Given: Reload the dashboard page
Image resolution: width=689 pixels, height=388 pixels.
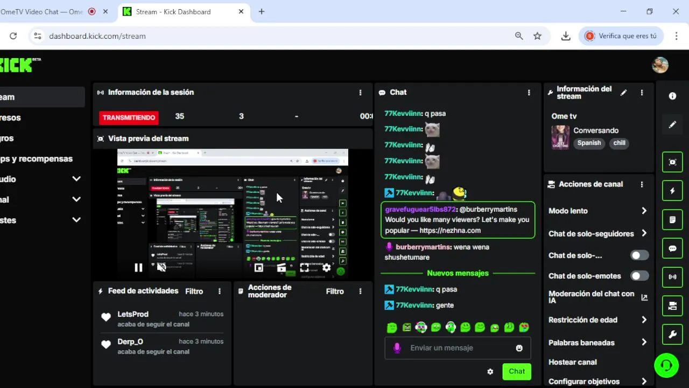Looking at the screenshot, I should (x=13, y=36).
